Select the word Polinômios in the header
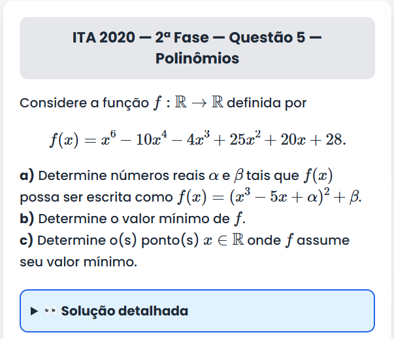The width and height of the screenshot is (394, 339). point(197,58)
